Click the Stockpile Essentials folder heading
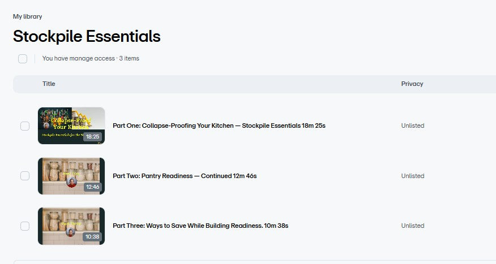The width and height of the screenshot is (496, 264). point(87,36)
